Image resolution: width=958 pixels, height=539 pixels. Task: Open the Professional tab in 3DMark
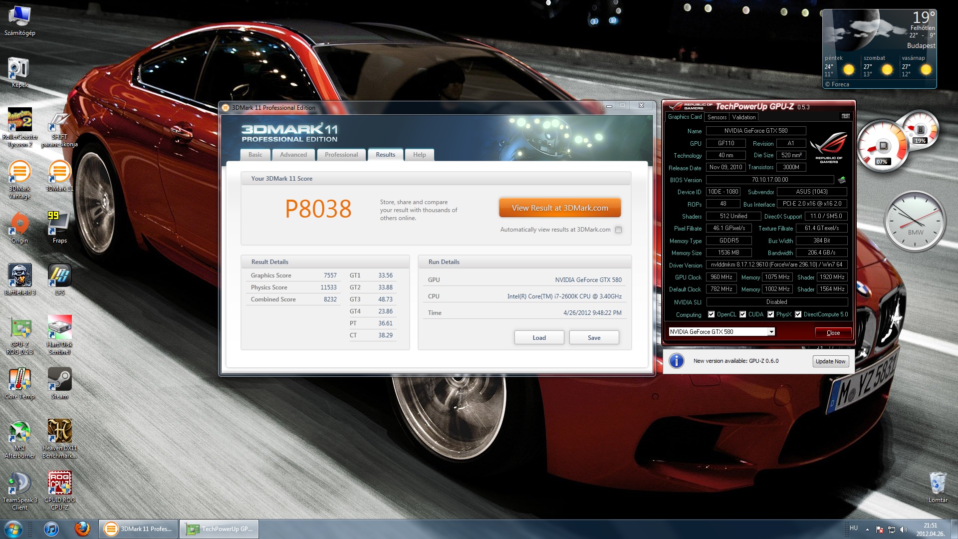pos(341,155)
